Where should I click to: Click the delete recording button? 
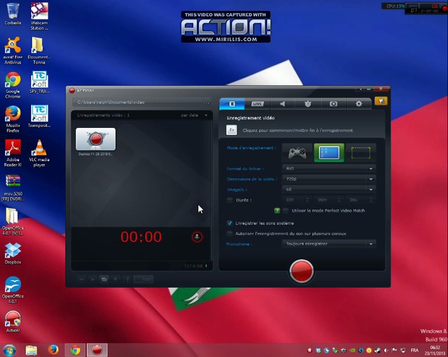(81, 279)
